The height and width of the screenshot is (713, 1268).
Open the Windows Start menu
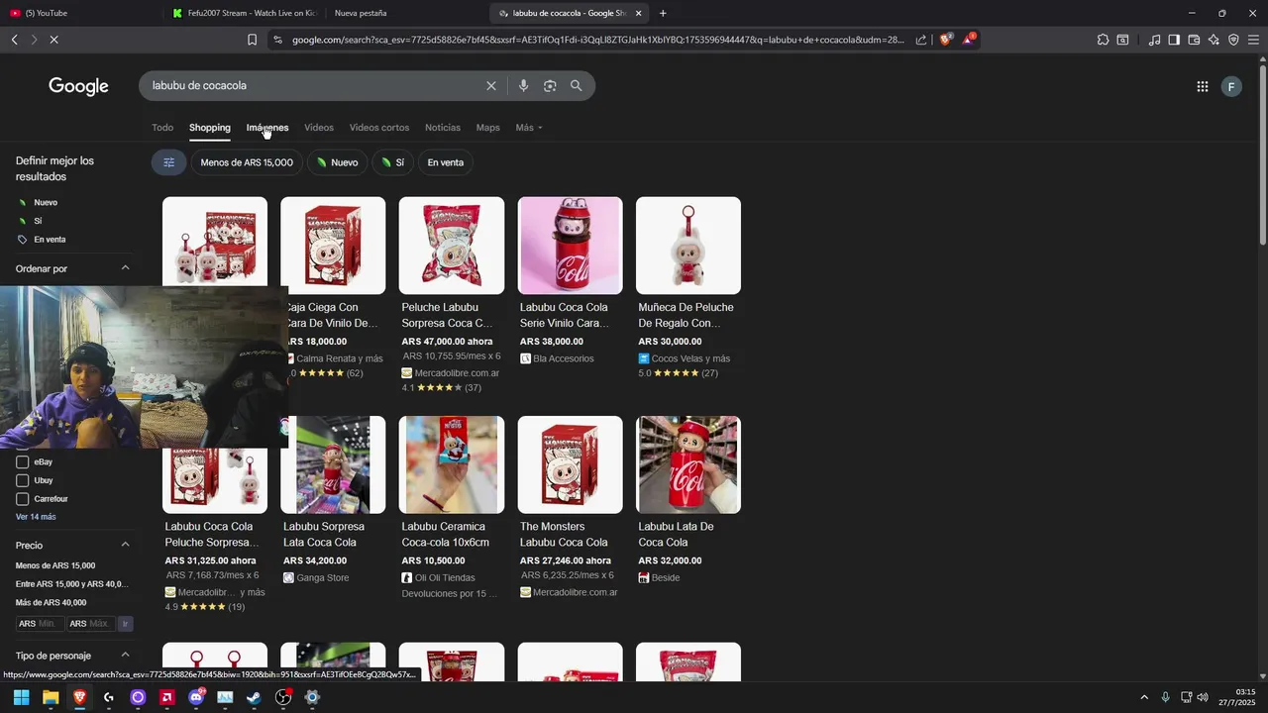[21, 697]
